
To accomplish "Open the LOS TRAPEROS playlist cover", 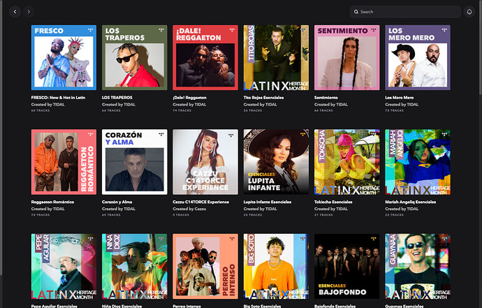I will (x=135, y=57).
